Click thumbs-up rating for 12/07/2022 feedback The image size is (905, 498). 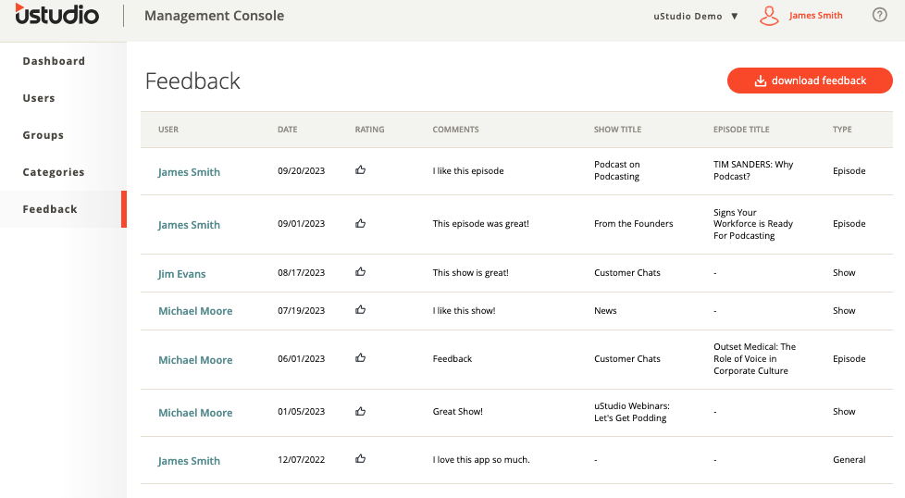(361, 459)
